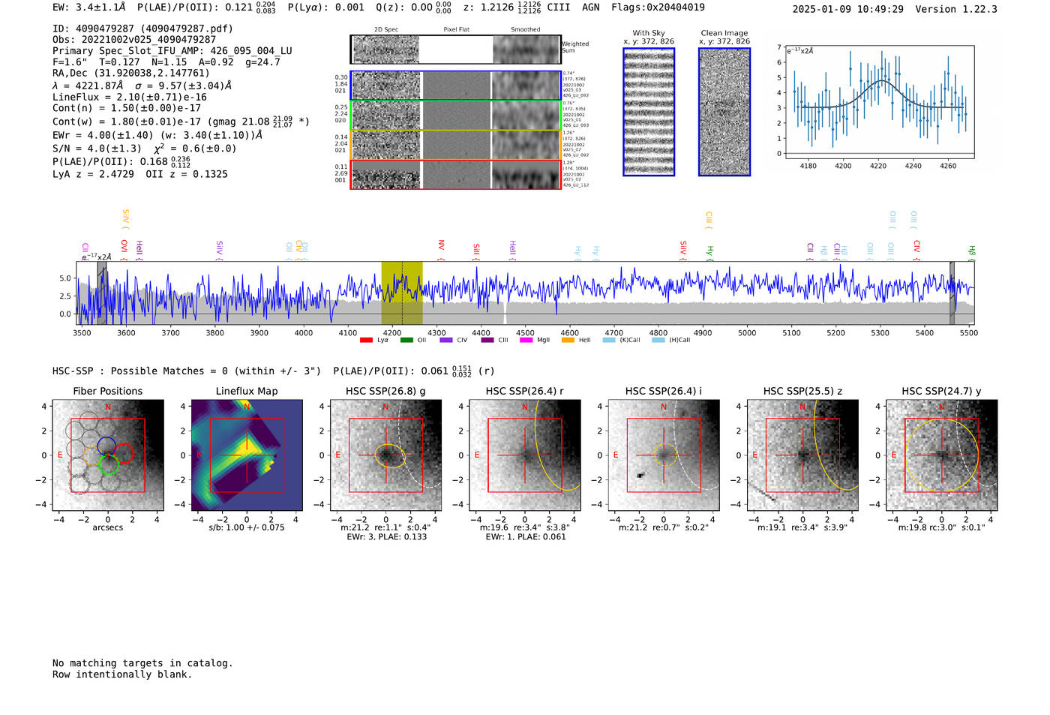Viewport: 1050px width, 715px height.
Task: Select the HSC SSP(25.5) z cutout
Action: pos(802,455)
